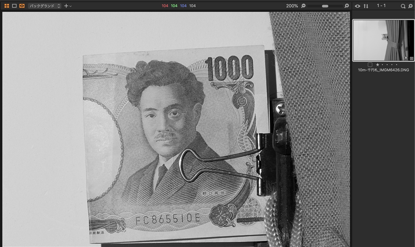The height and width of the screenshot is (247, 415).
Task: Click the red 104 RGB readout value
Action: click(165, 6)
